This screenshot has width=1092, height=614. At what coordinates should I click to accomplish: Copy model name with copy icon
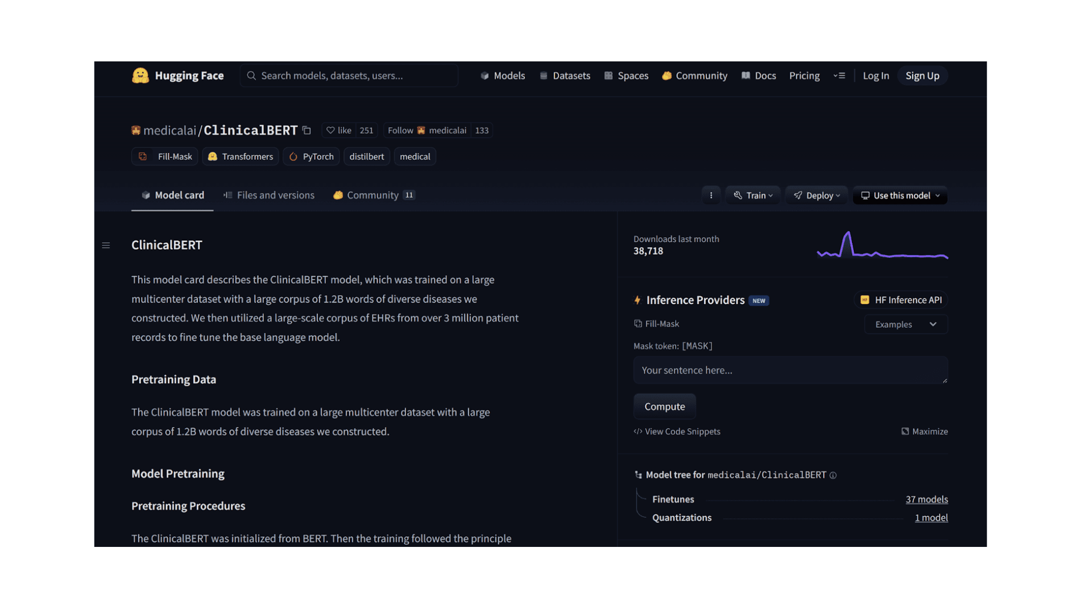307,130
